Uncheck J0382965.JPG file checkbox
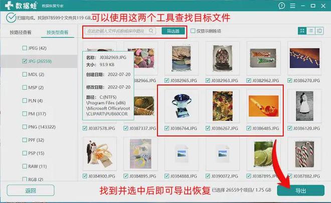The image size is (331, 203). 167,80
